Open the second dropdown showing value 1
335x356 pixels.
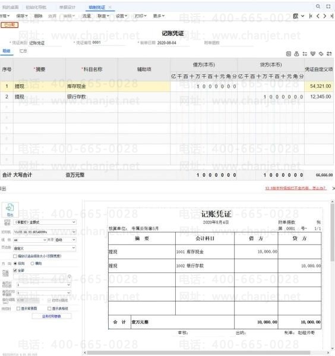click(43, 293)
